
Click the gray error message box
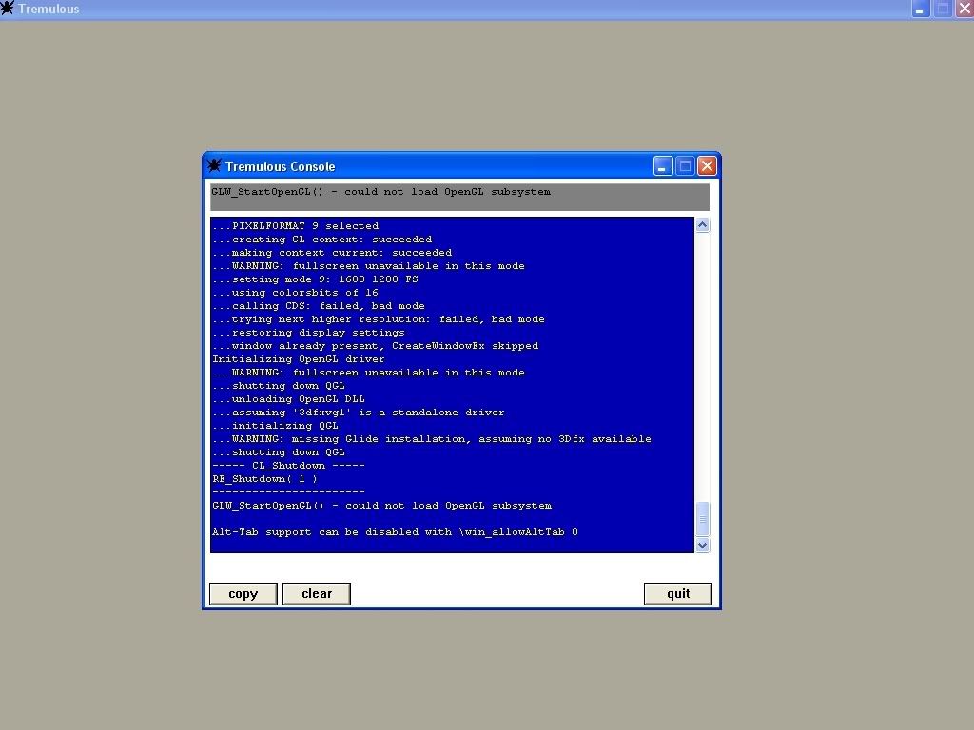(x=459, y=198)
